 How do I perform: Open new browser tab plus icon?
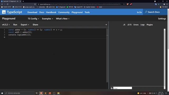click(x=23, y=1)
